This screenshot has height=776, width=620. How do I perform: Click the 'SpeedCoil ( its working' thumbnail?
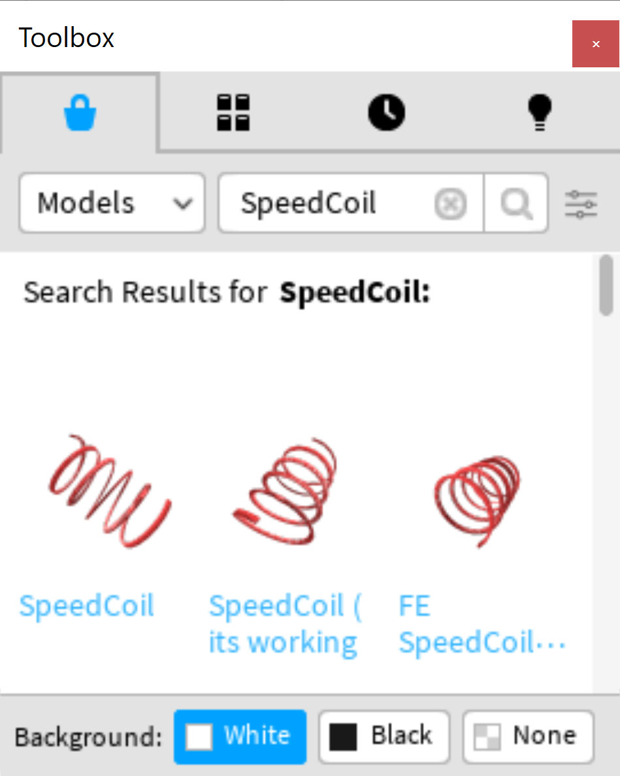pyautogui.click(x=285, y=492)
